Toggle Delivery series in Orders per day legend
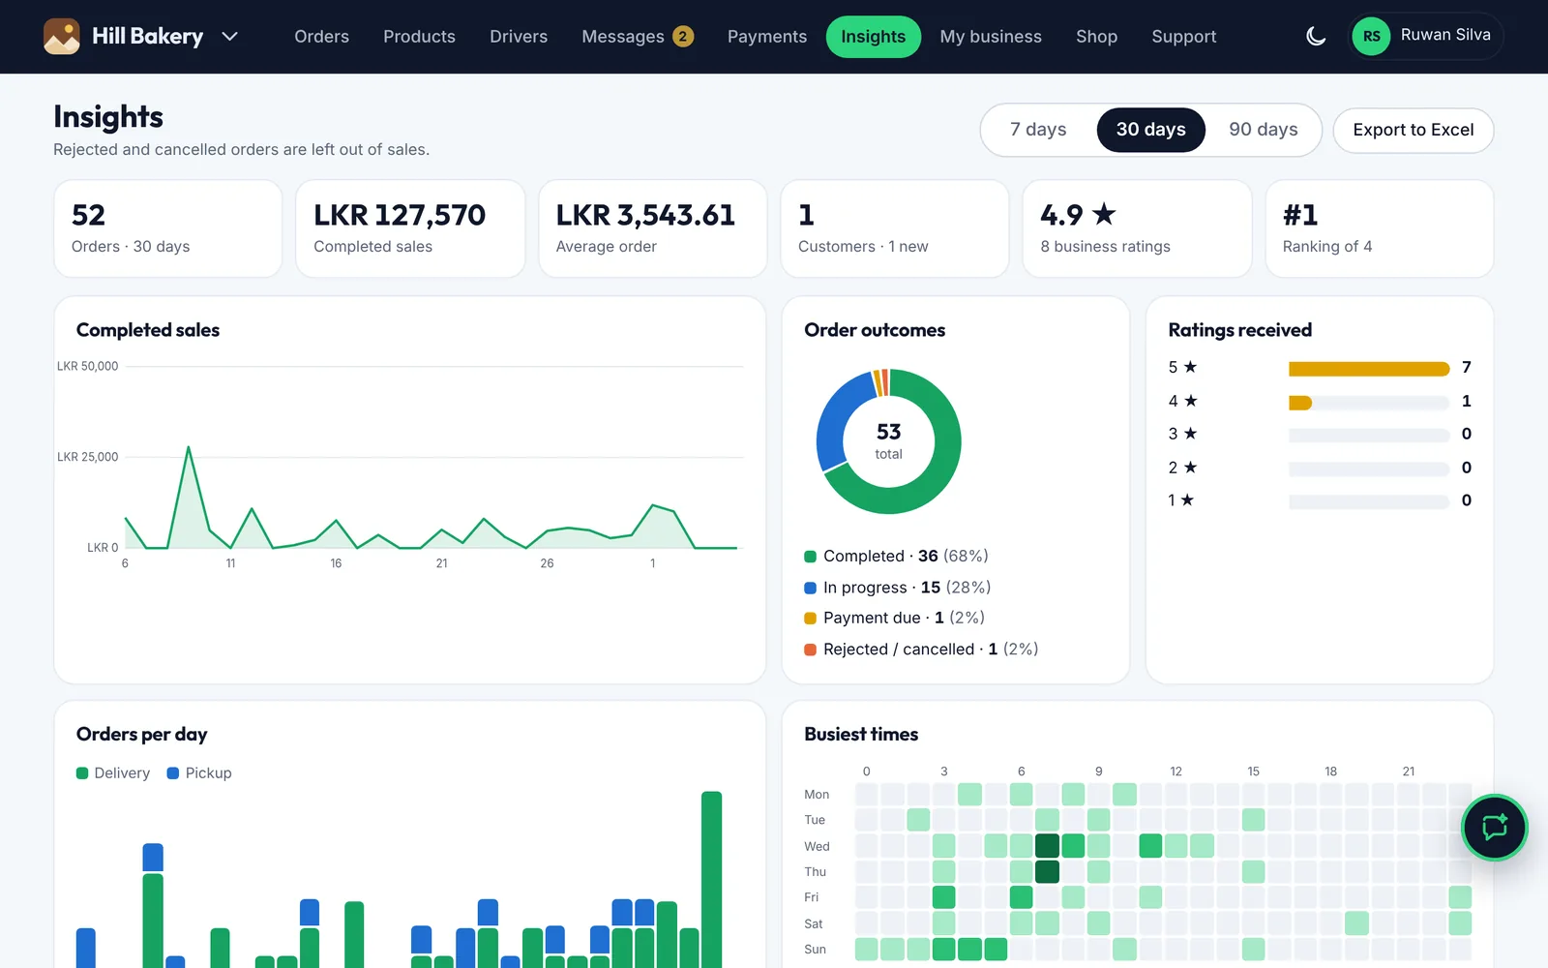Screen dimensions: 1548x968 point(113,772)
